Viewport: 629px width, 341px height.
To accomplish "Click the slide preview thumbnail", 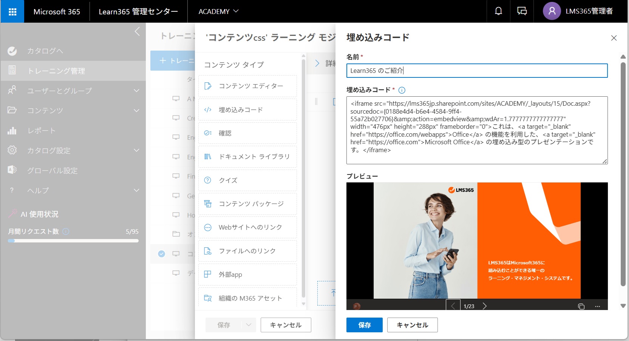I will (477, 241).
